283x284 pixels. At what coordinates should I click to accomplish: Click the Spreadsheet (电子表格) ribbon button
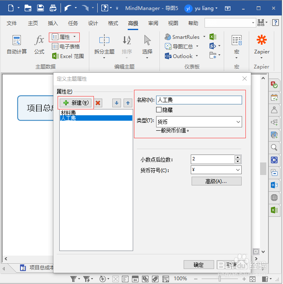pyautogui.click(x=66, y=46)
